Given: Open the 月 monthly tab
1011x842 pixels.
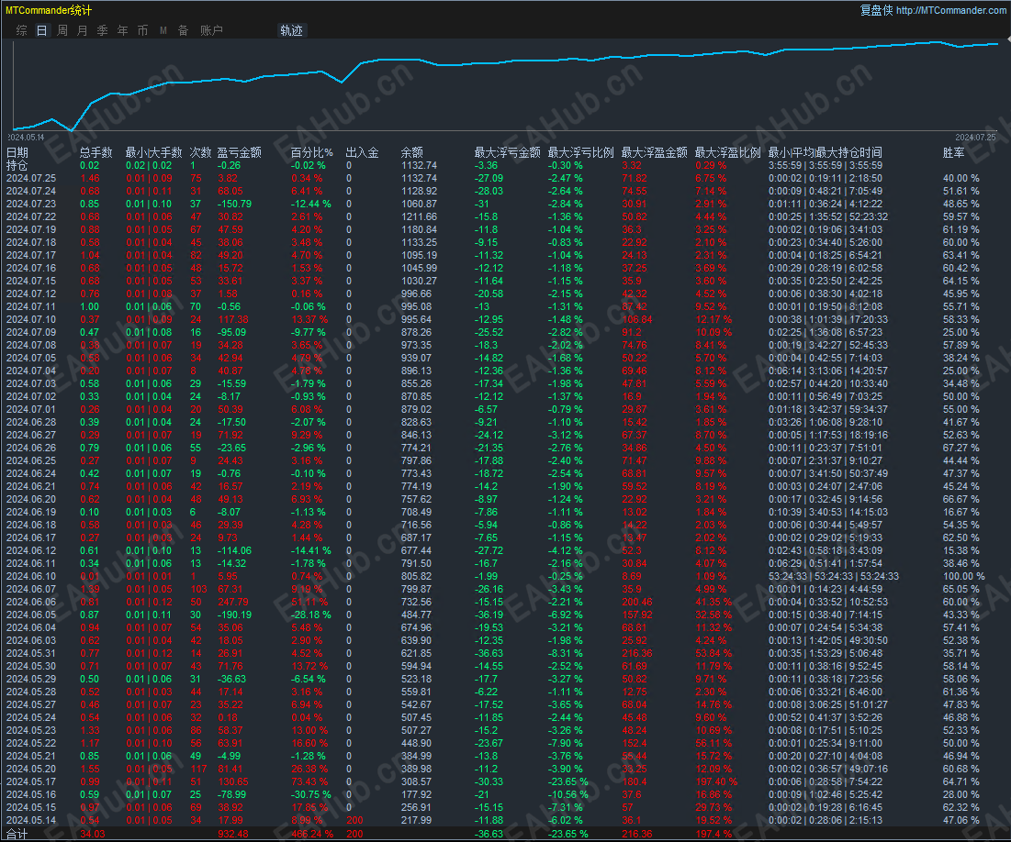Looking at the screenshot, I should 83,30.
